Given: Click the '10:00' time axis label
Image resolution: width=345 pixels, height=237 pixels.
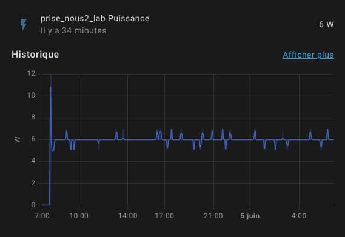Looking at the screenshot, I should (79, 216).
